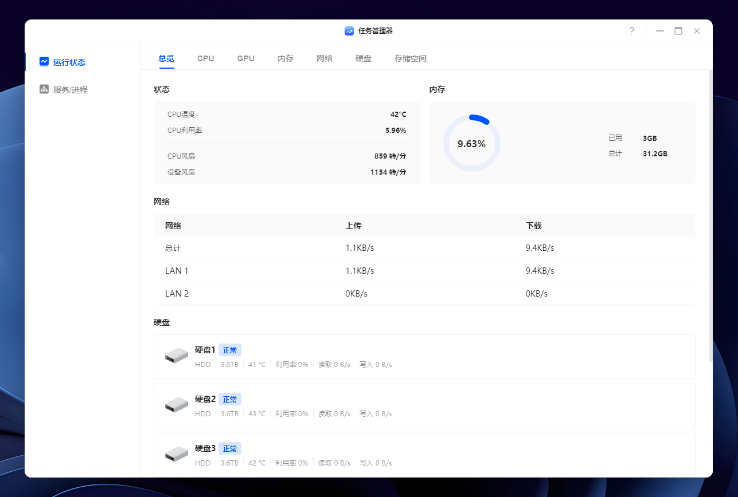Click the CPU温度 value 42°C
Viewport: 738px width, 497px height.
click(399, 115)
